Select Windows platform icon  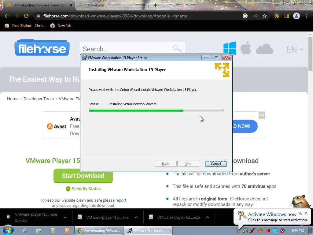(230, 48)
